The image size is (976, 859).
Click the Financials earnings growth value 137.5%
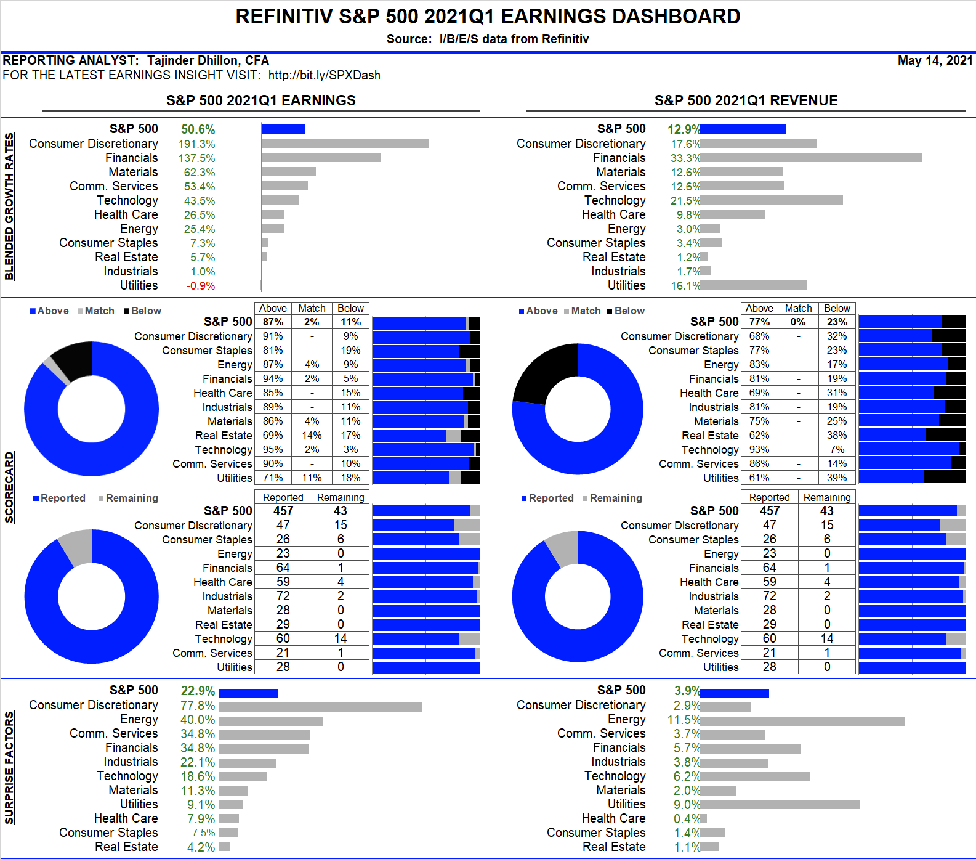(x=197, y=158)
